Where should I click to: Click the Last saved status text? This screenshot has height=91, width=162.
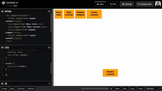click(x=94, y=88)
